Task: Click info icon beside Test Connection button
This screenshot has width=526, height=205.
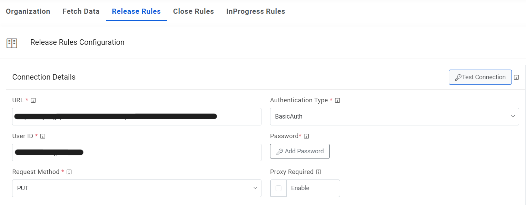Action: (516, 77)
